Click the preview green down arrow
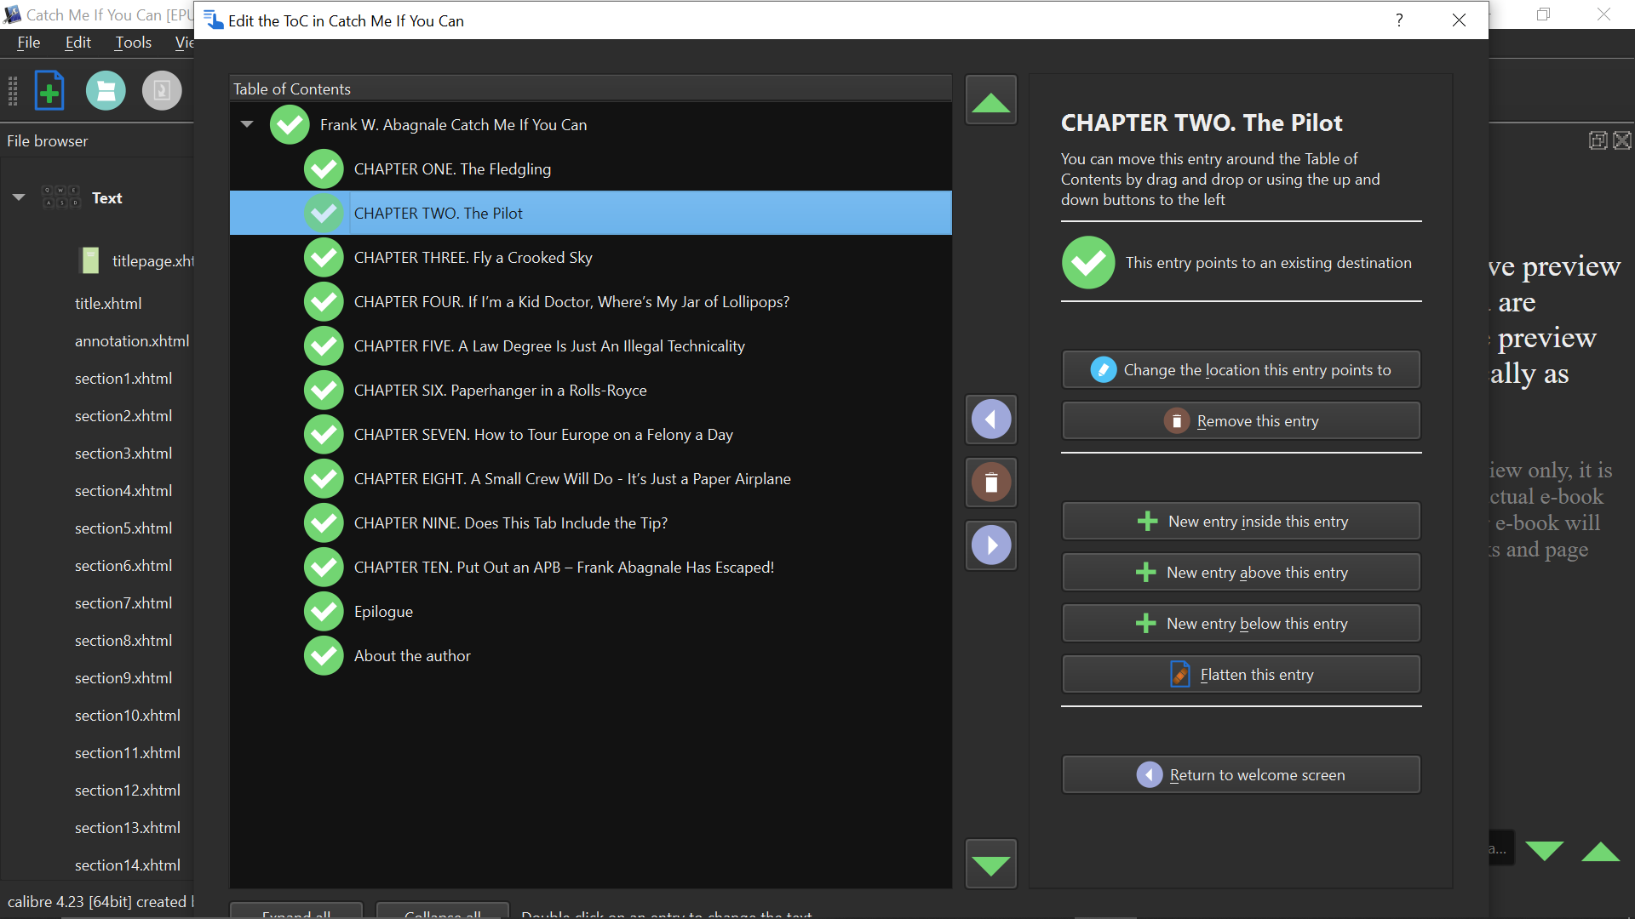This screenshot has height=919, width=1635. pyautogui.click(x=1544, y=850)
